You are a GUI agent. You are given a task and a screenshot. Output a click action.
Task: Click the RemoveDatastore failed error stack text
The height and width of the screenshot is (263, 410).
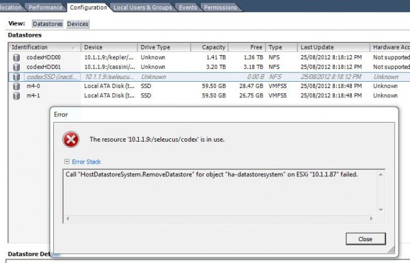[212, 174]
